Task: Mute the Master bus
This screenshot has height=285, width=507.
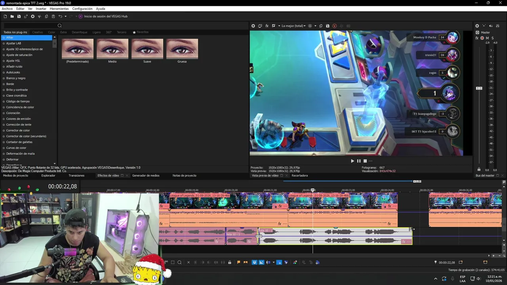Action: pos(487,38)
